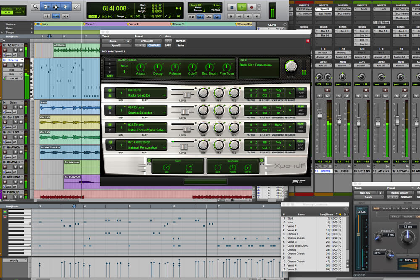
Task: Open the Xpand2 plug-in selector dropdown
Action: [117, 45]
